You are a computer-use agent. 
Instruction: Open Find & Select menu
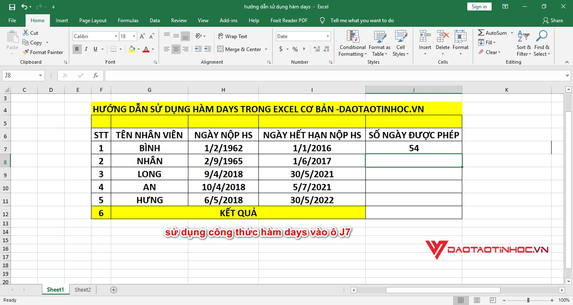542,44
